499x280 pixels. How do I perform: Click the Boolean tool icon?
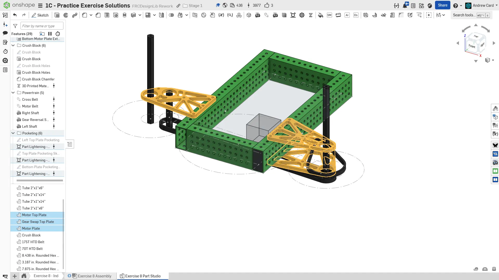(x=171, y=15)
